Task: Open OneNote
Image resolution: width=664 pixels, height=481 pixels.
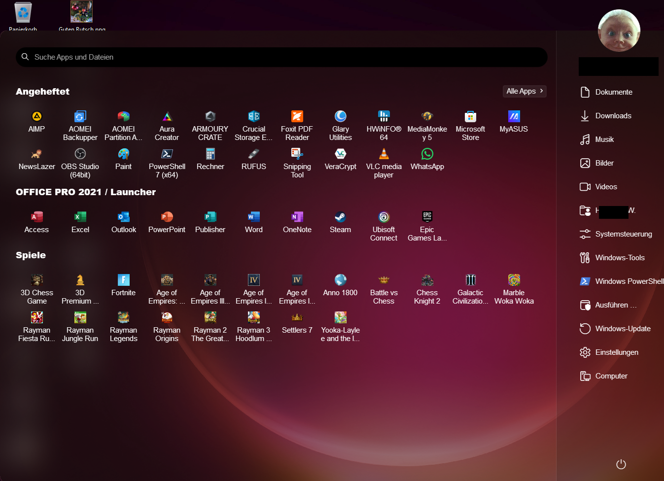Action: [x=297, y=222]
